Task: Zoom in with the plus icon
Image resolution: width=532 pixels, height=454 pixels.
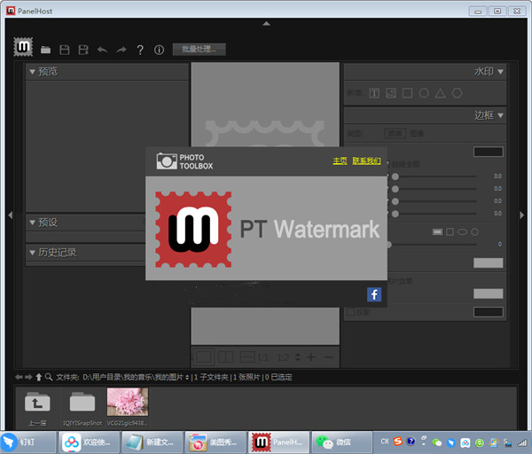Action: (311, 357)
